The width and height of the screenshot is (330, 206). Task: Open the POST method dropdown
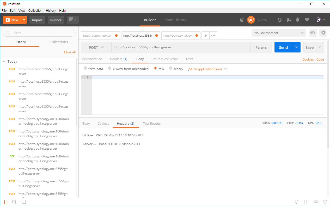(x=96, y=47)
